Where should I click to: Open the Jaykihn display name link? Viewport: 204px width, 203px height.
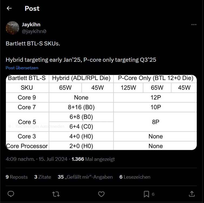click(31, 25)
